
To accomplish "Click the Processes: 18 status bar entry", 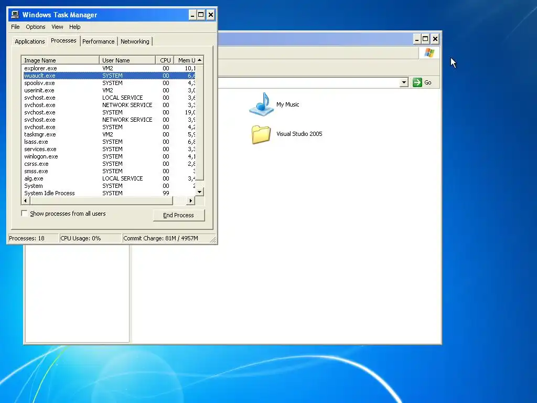I will [33, 238].
